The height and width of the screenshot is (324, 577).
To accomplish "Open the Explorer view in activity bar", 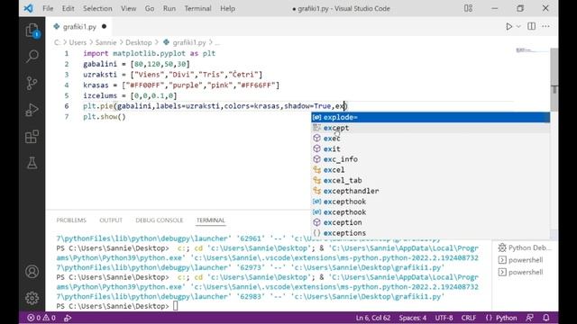I will tap(32, 31).
